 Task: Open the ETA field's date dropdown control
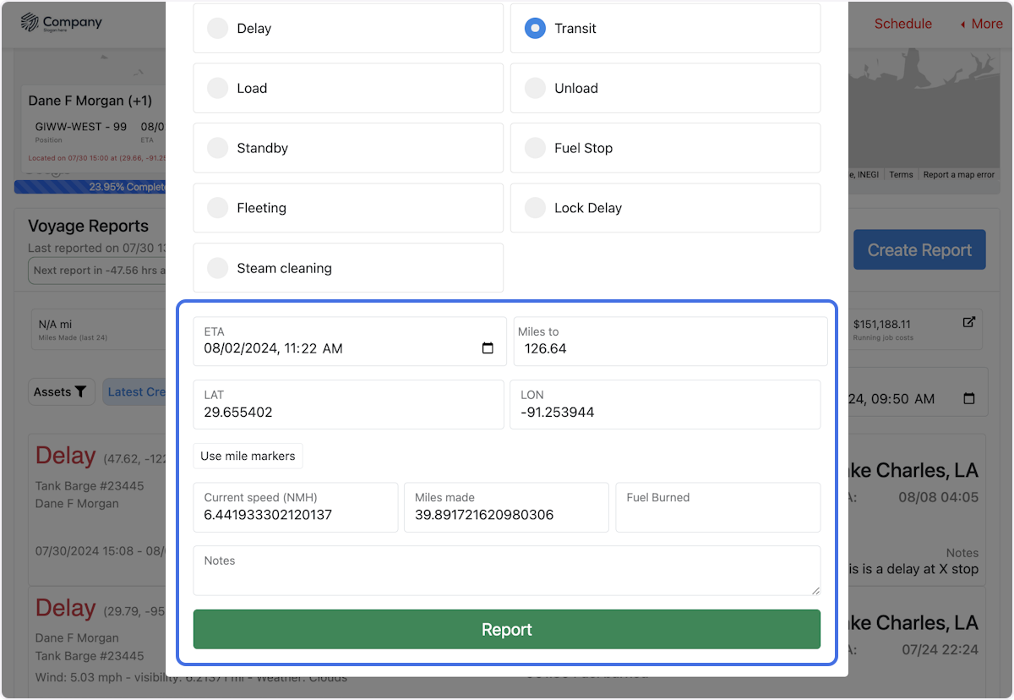click(x=487, y=347)
